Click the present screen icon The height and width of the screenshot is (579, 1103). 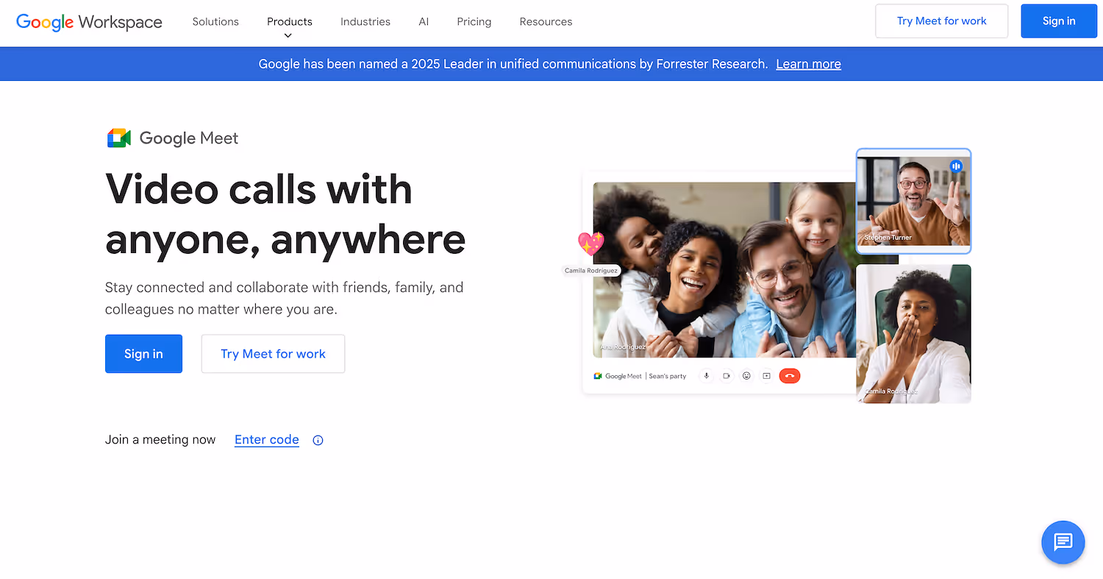click(x=766, y=375)
